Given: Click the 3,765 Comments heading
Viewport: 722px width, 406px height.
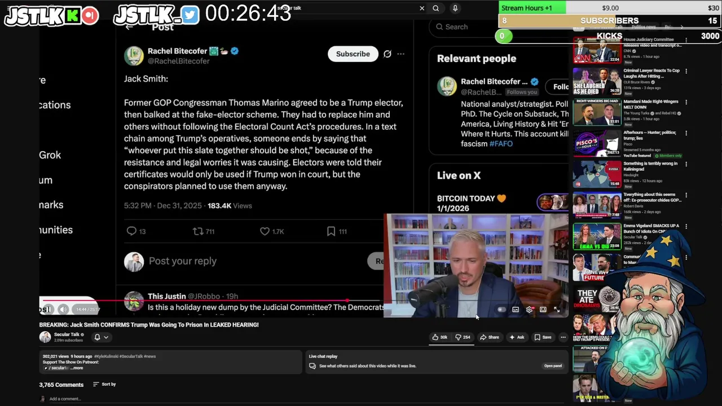Looking at the screenshot, I should pos(61,385).
